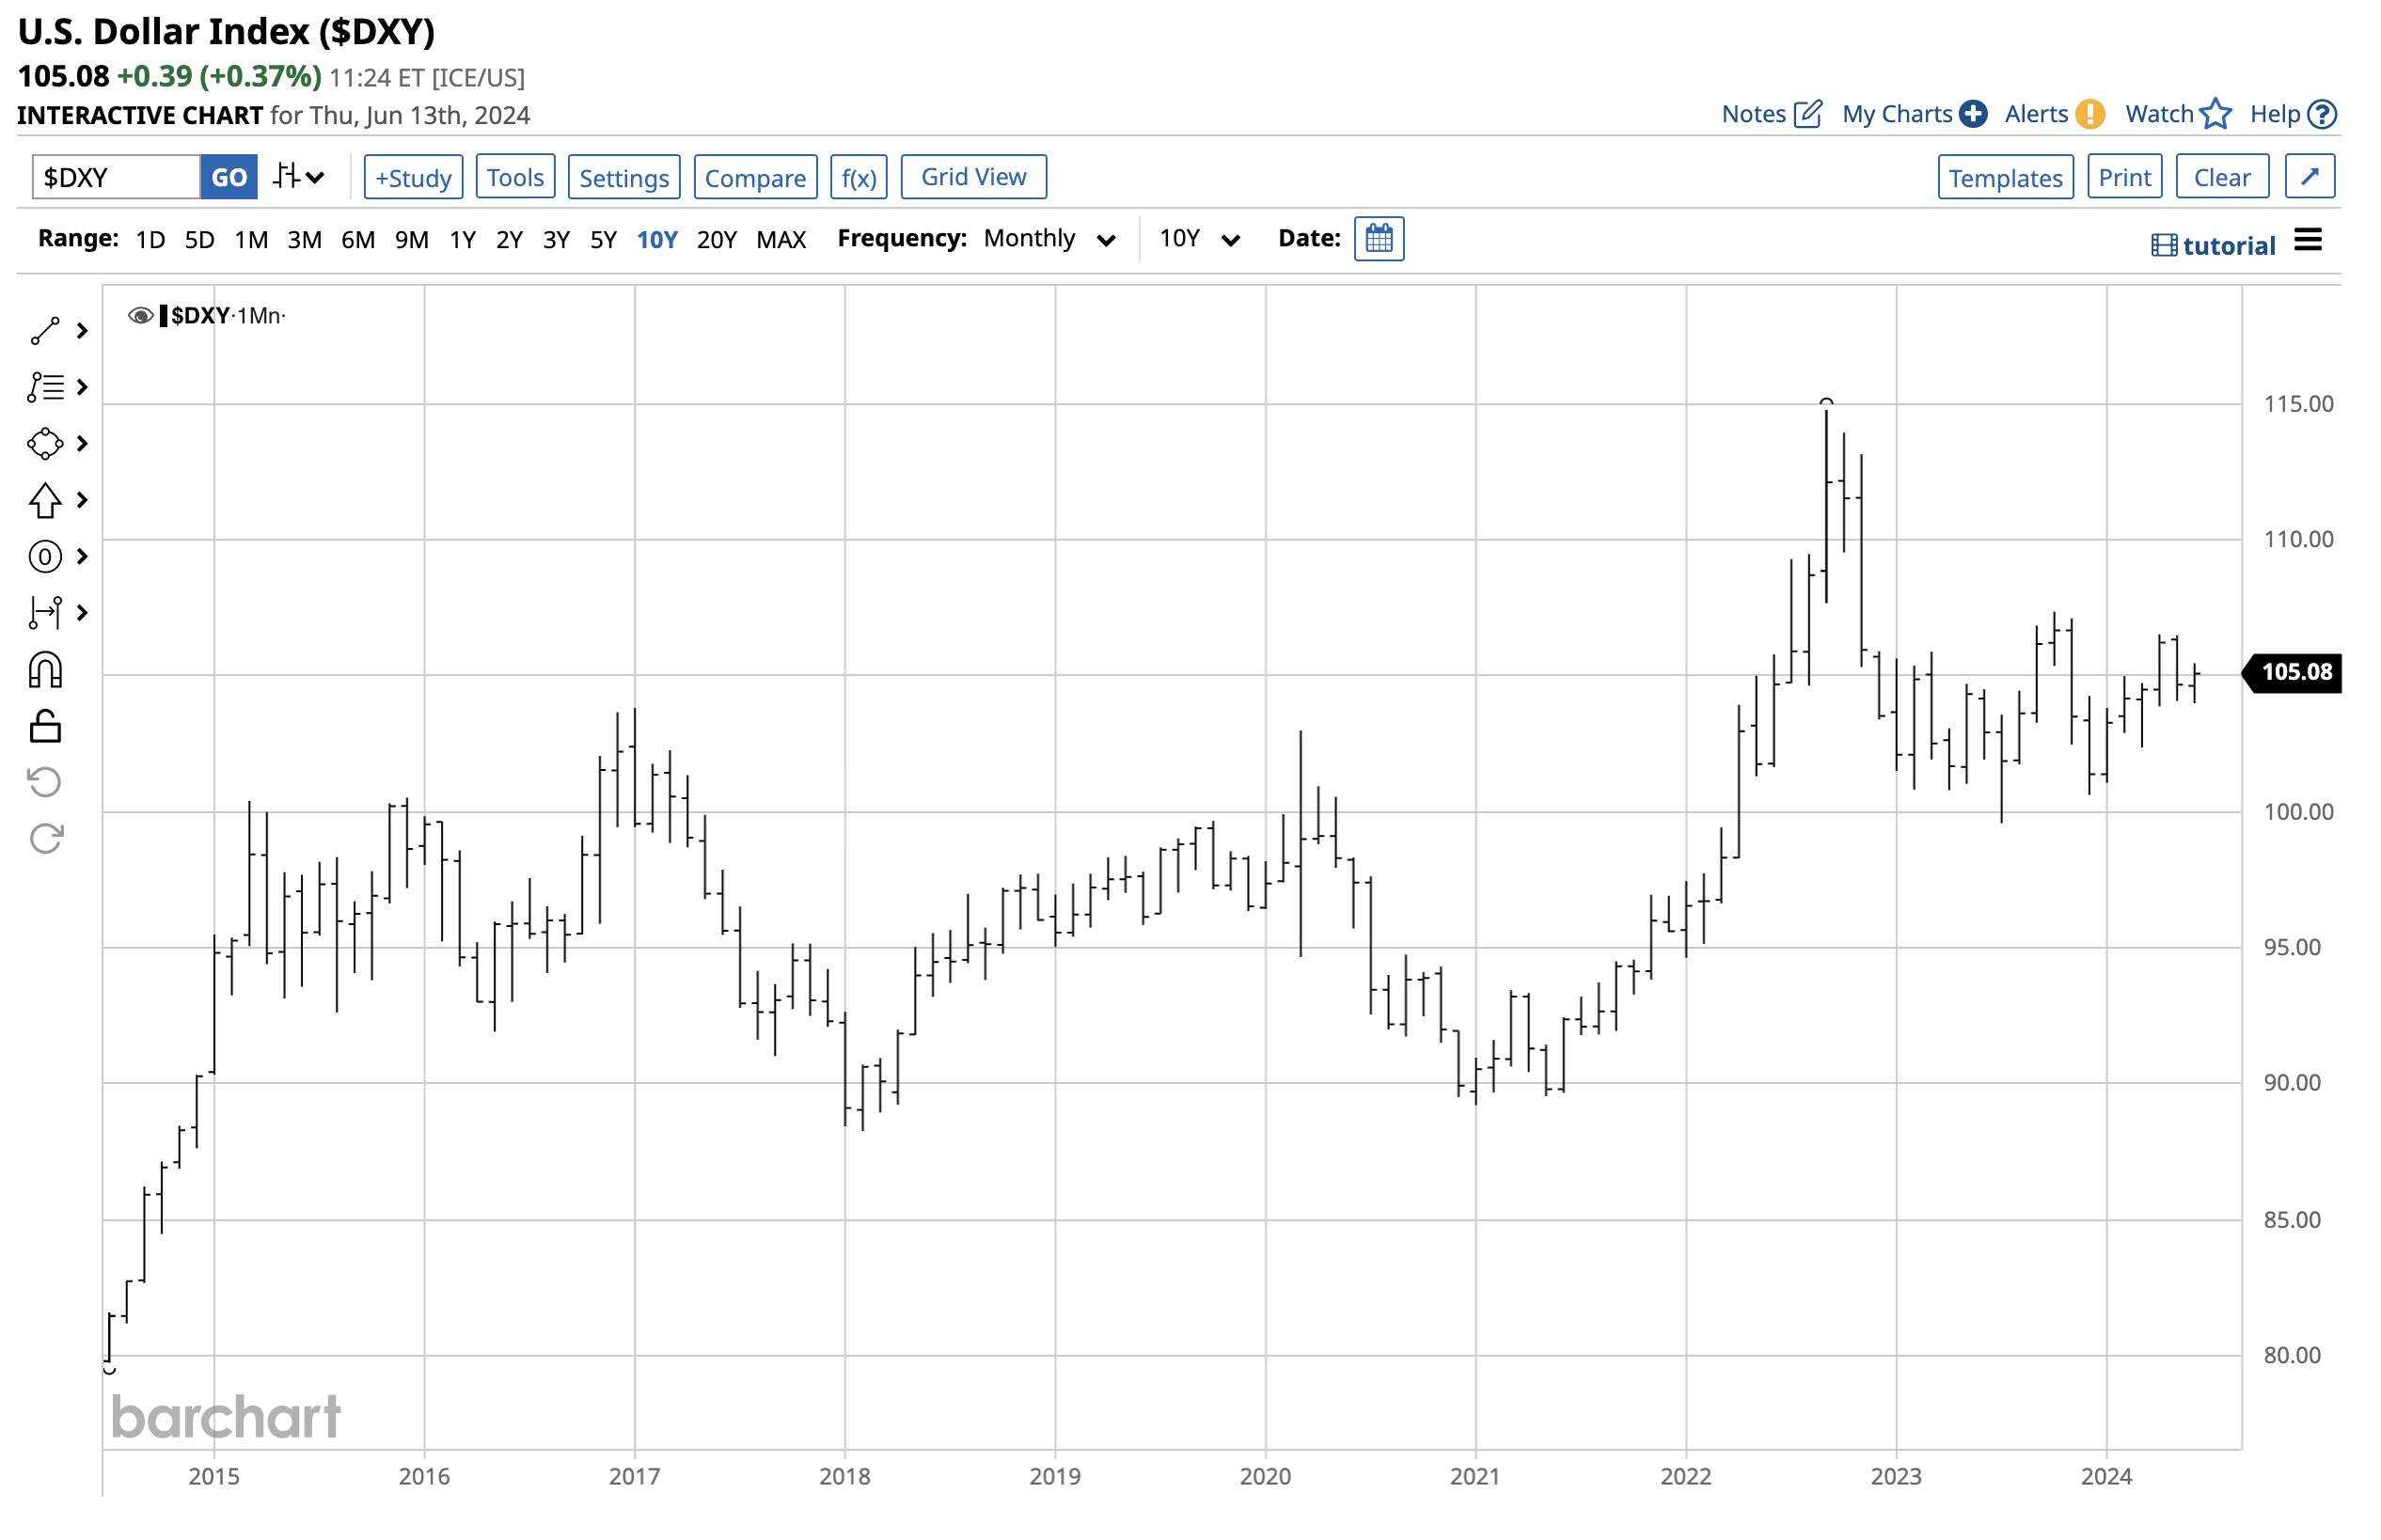Toggle $DXY series visibility eye icon

click(x=140, y=316)
